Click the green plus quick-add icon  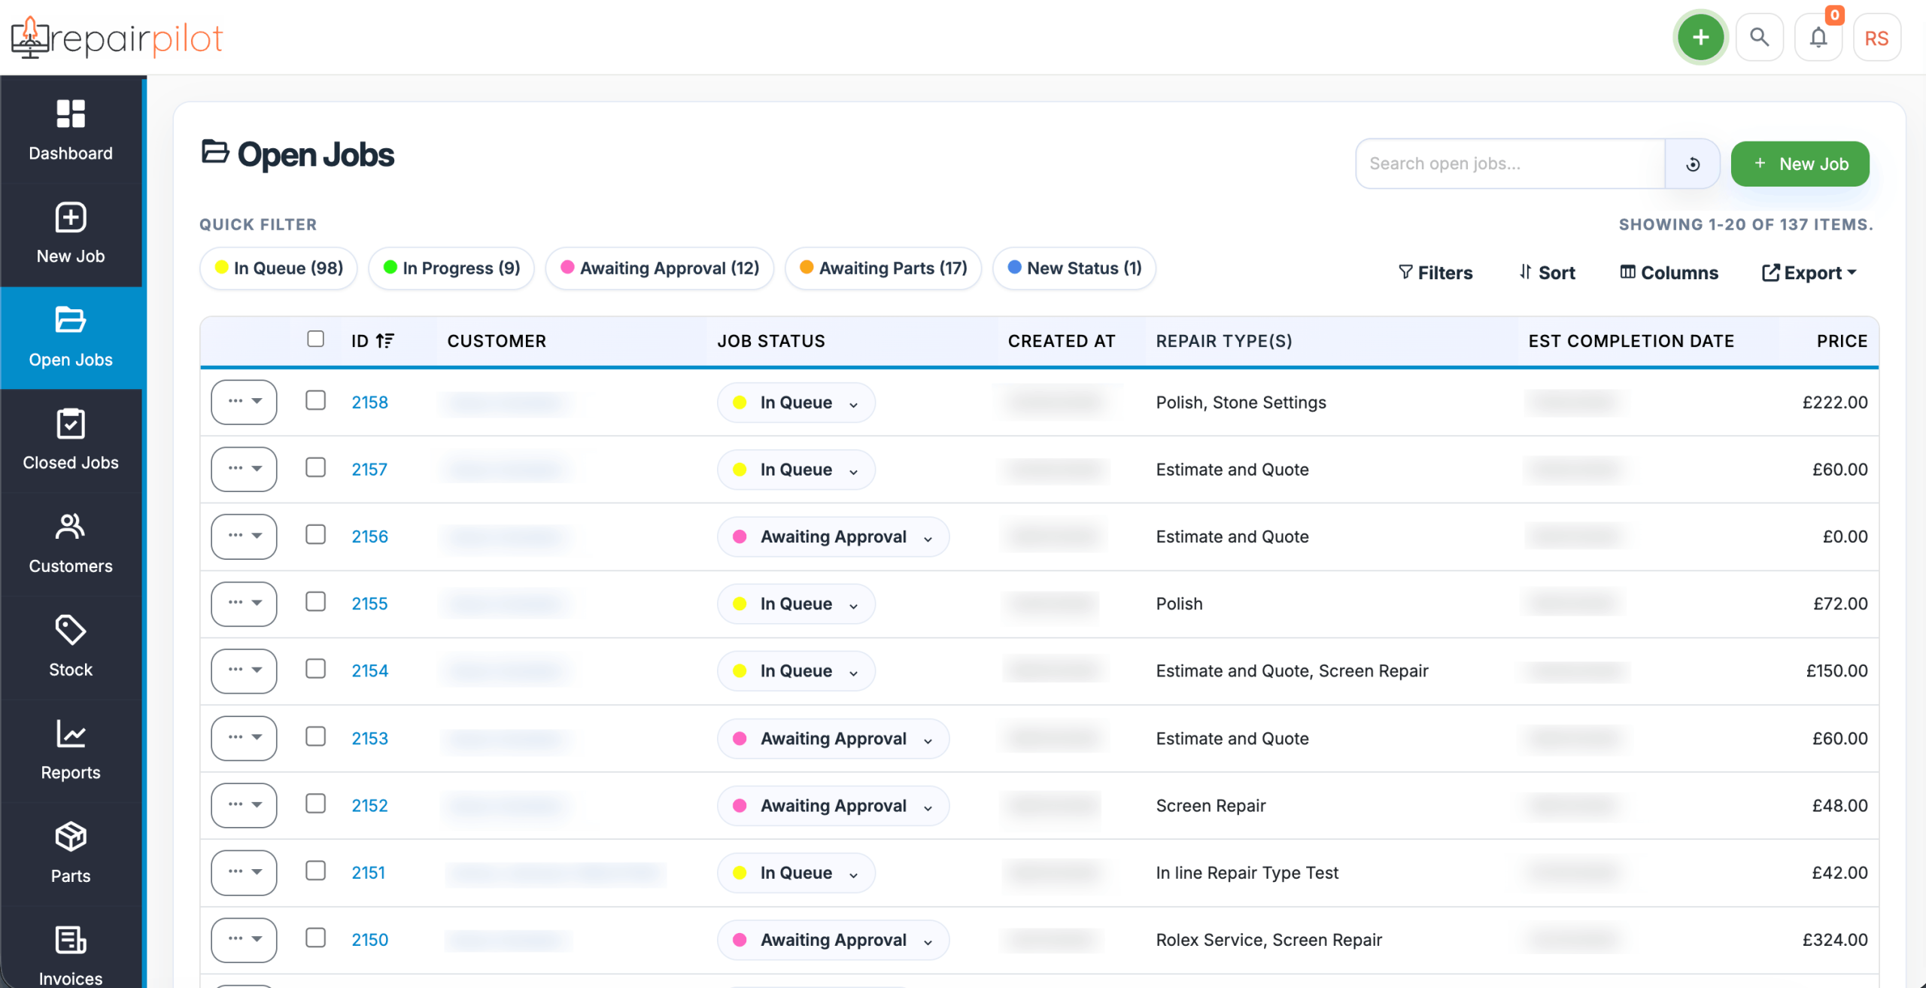pos(1700,37)
